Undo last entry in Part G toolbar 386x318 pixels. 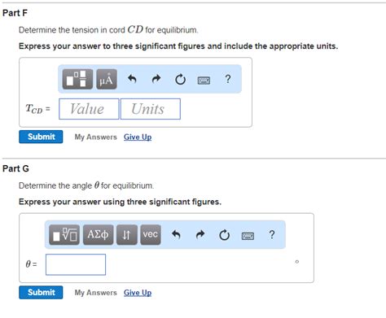click(176, 234)
